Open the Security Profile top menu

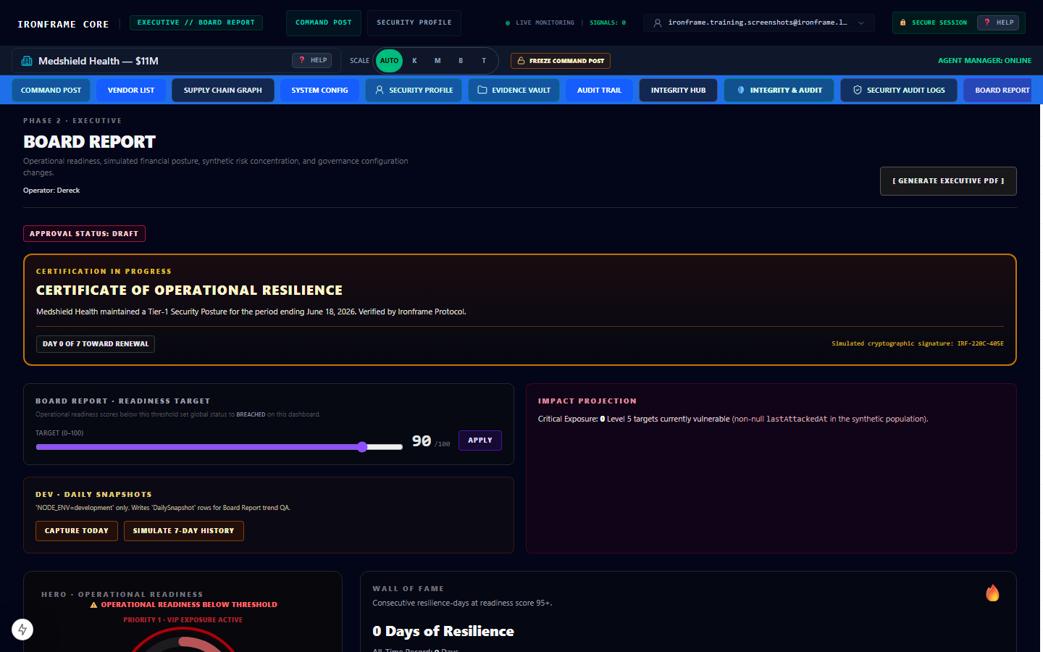click(414, 23)
